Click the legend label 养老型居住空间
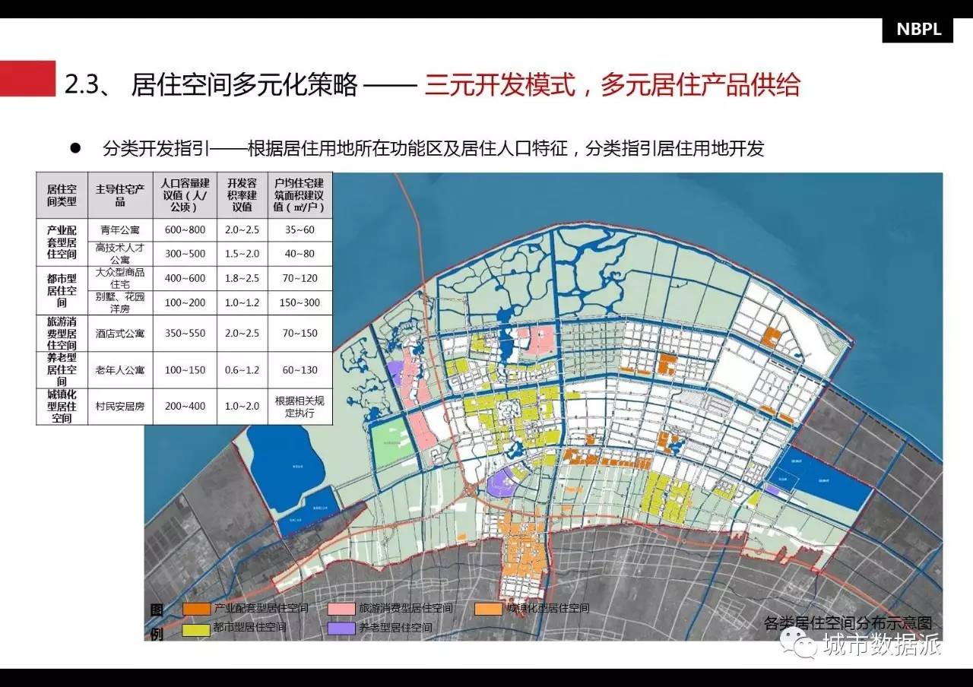The height and width of the screenshot is (687, 973). coord(396,628)
